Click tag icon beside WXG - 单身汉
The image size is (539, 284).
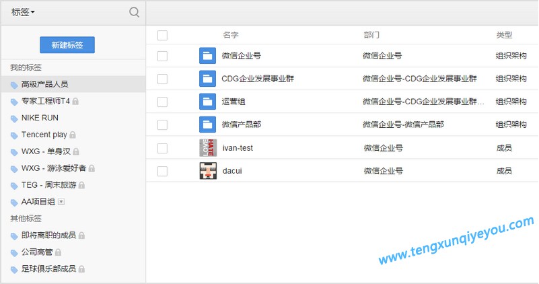coord(14,152)
